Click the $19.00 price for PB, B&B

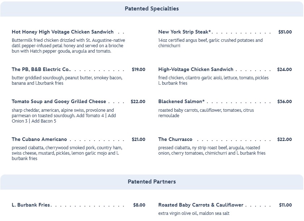[x=138, y=70]
